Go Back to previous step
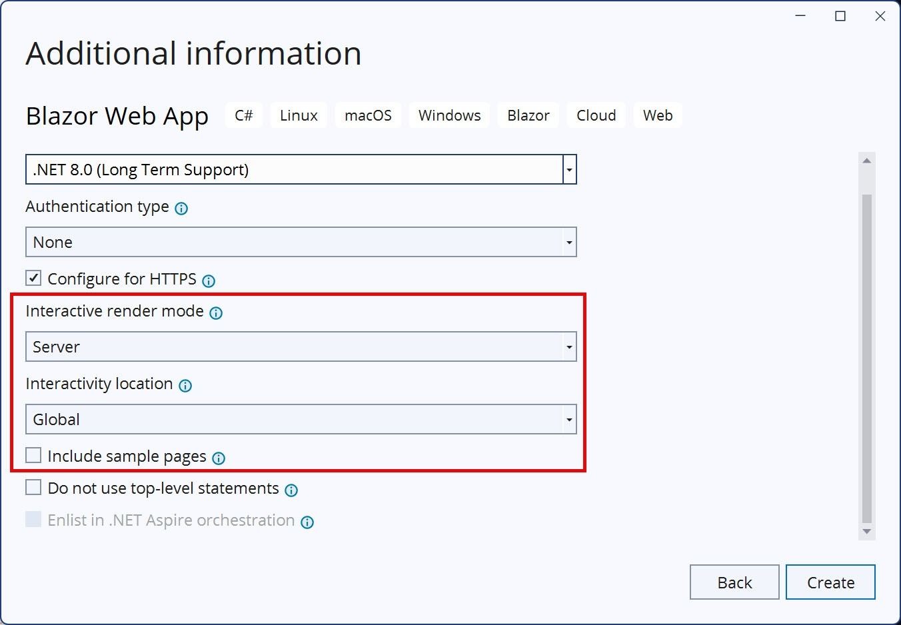Image resolution: width=901 pixels, height=625 pixels. (x=734, y=582)
